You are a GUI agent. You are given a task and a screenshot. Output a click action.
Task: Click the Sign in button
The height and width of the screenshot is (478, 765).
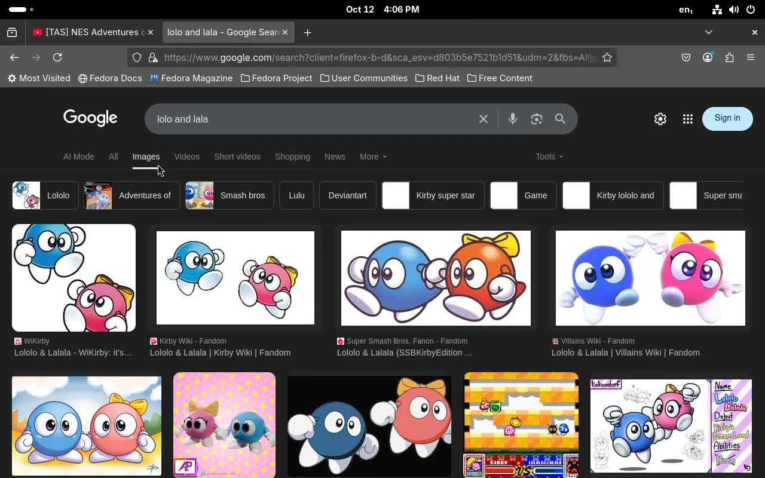point(727,118)
